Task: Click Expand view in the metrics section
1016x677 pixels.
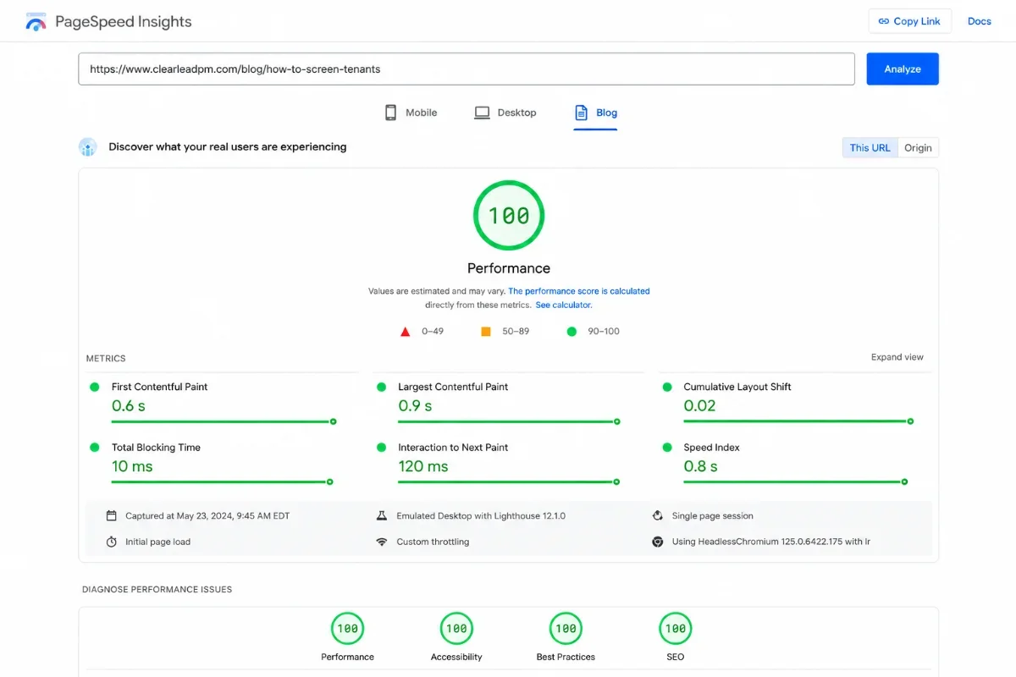Action: tap(897, 357)
